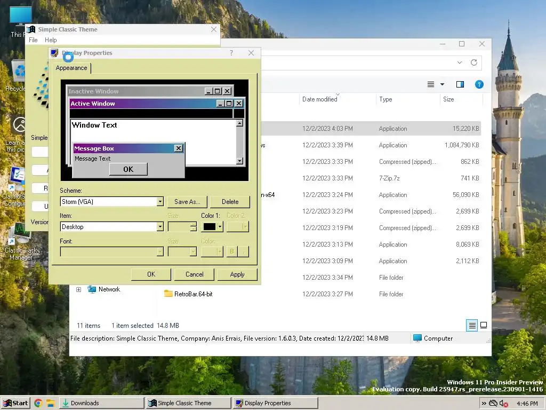Click the network status tray icon
Viewport: 546px width, 410px height.
[x=493, y=404]
